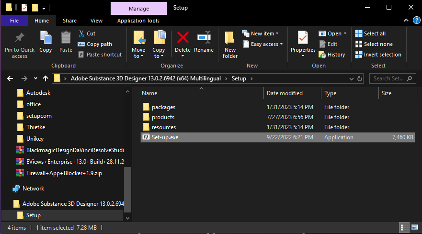Go forward with the right arrow
This screenshot has width=422, height=234.
click(24, 78)
